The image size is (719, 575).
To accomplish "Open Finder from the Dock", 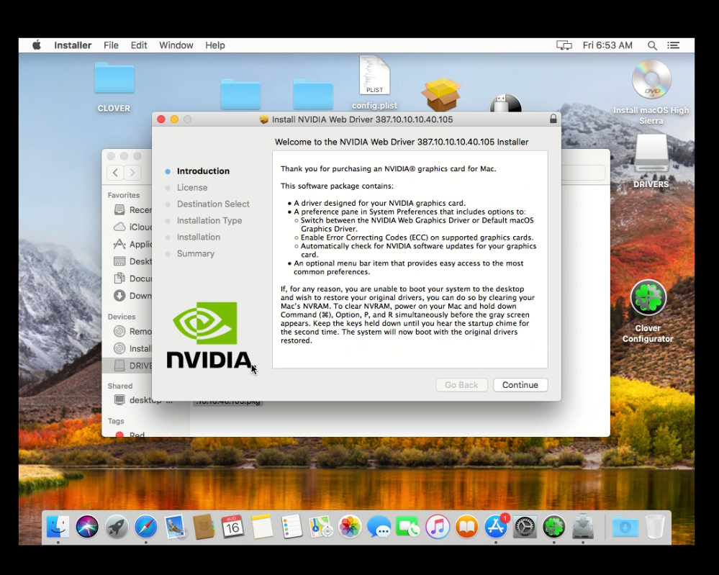I will point(58,526).
